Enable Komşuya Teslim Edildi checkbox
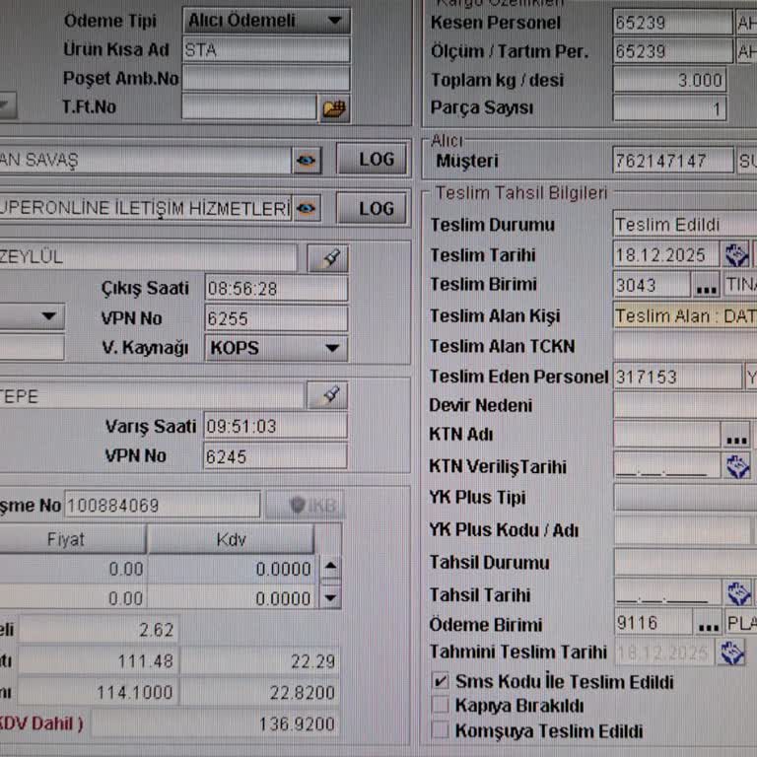 pyautogui.click(x=440, y=729)
